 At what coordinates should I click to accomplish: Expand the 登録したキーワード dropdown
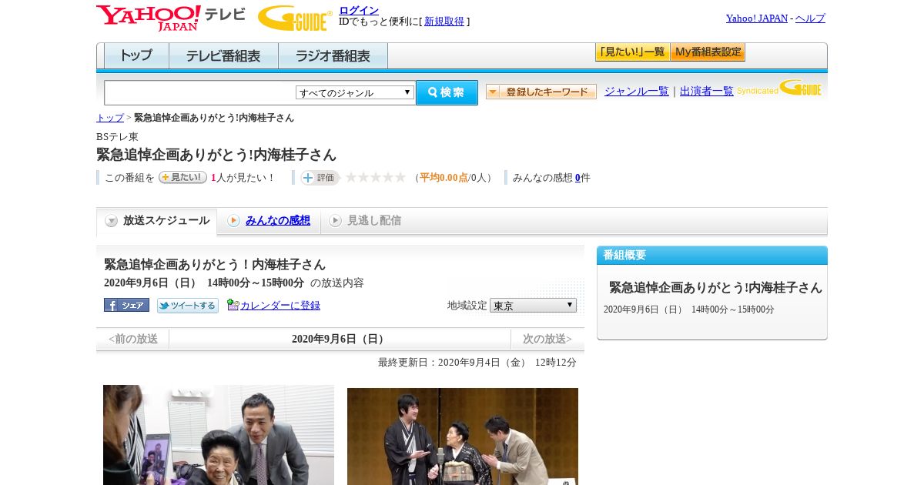(x=541, y=92)
